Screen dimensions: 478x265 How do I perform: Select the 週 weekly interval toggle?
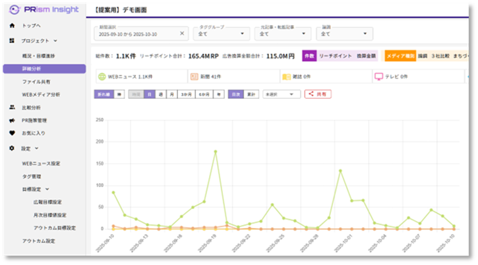161,94
